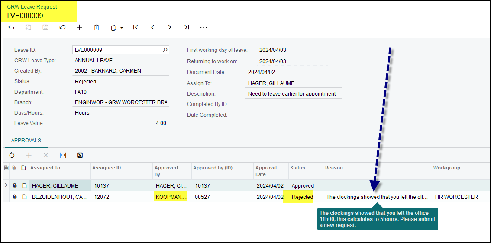
Task: Select the BEZUIDENHOUT approval row
Action: click(x=59, y=197)
